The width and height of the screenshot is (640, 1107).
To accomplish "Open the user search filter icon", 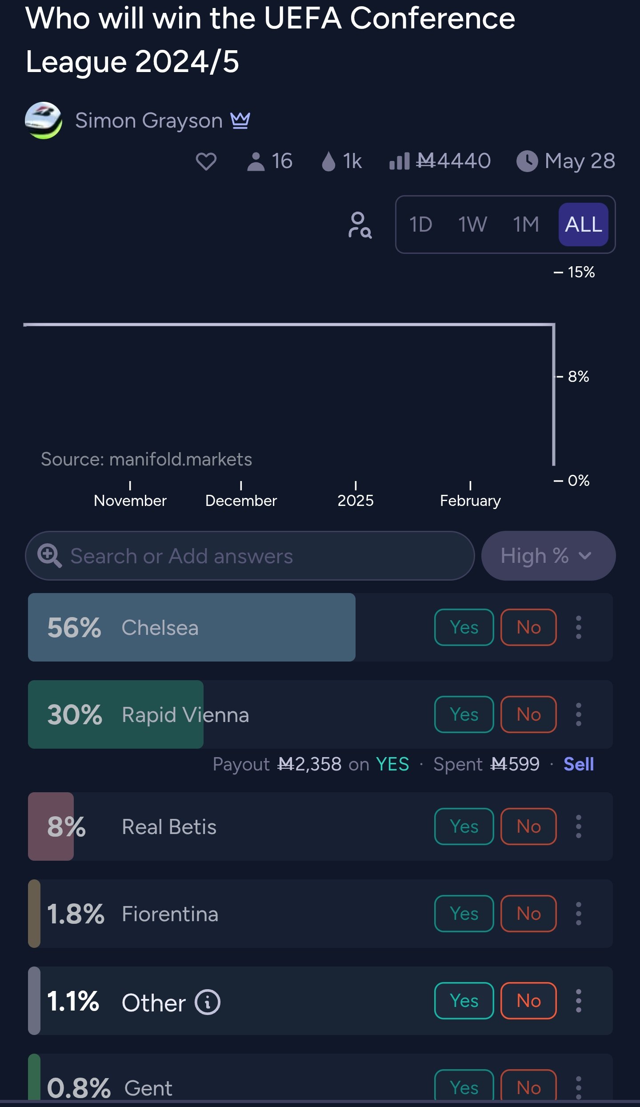I will [x=360, y=225].
